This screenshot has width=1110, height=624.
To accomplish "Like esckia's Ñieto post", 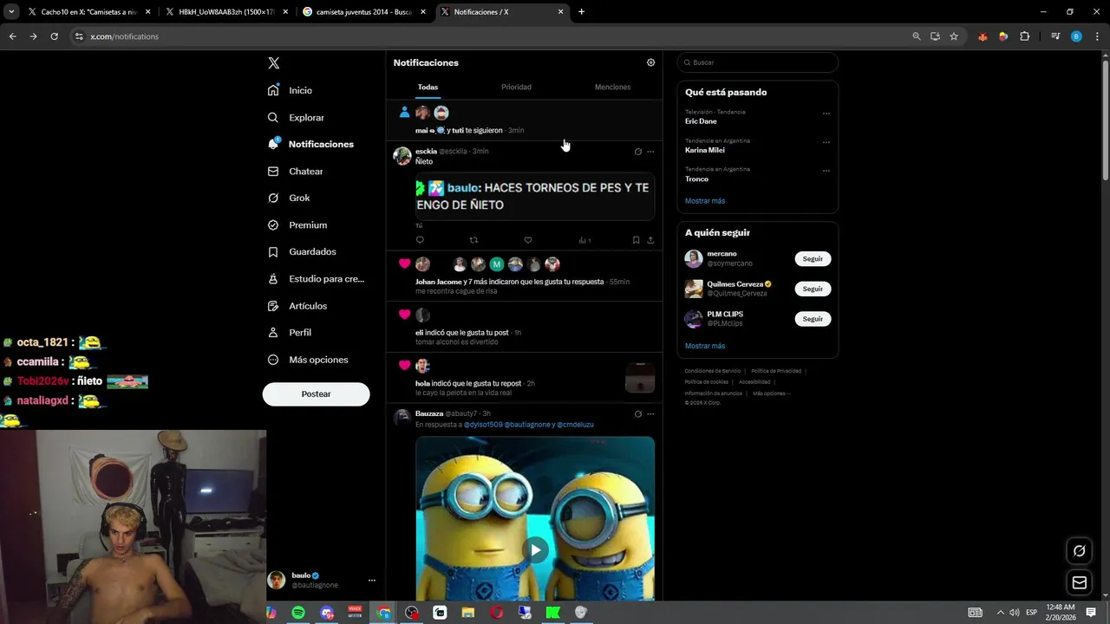I will coord(527,240).
